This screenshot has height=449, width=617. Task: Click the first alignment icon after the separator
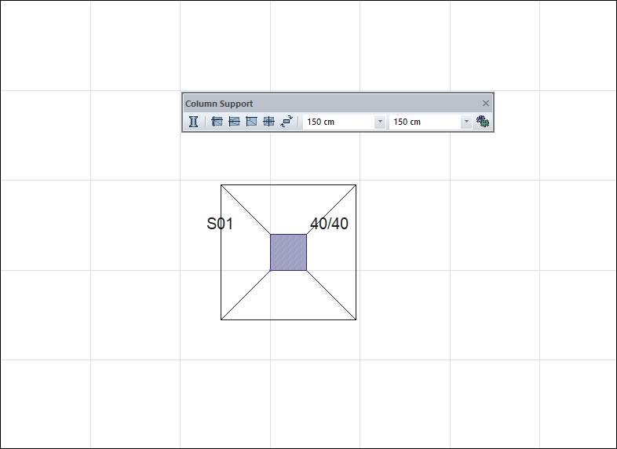click(x=217, y=122)
